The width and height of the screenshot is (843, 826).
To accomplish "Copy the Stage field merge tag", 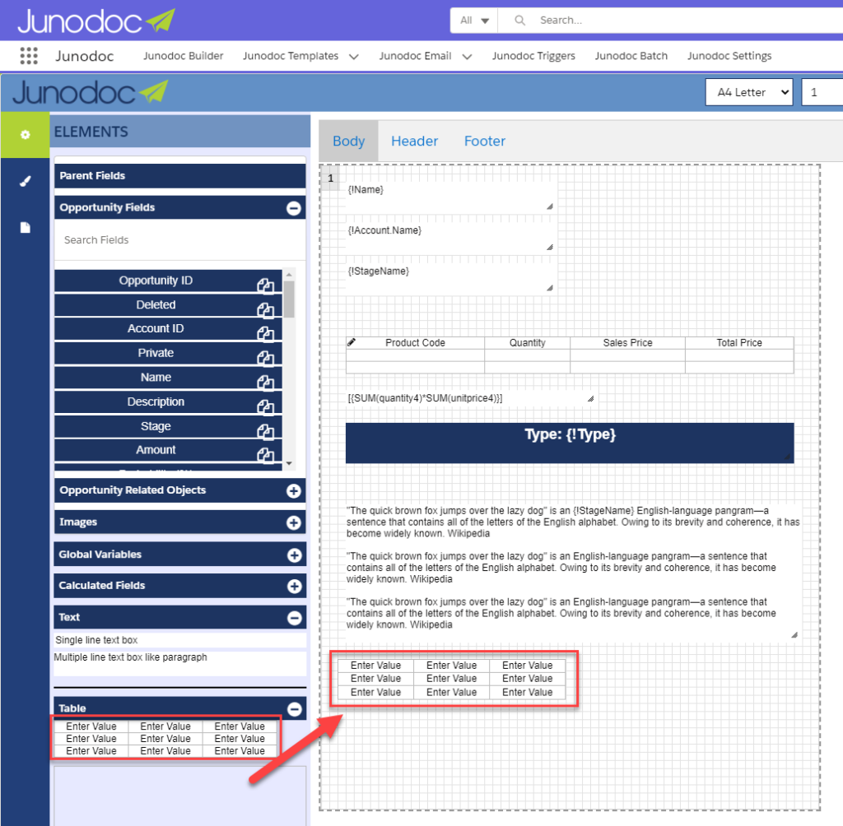I will click(266, 431).
